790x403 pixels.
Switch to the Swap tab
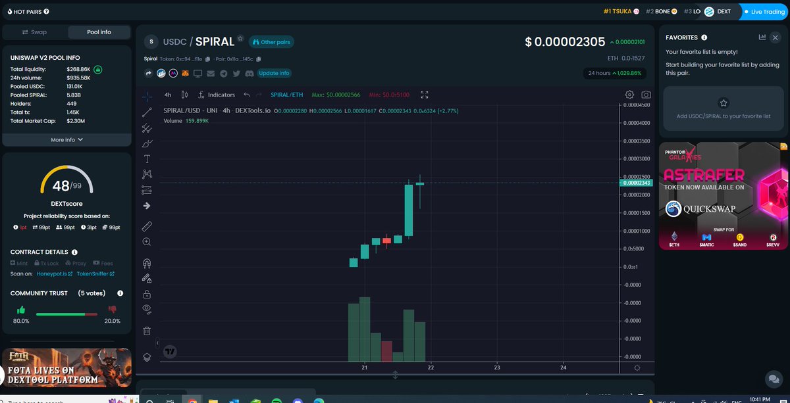(34, 32)
